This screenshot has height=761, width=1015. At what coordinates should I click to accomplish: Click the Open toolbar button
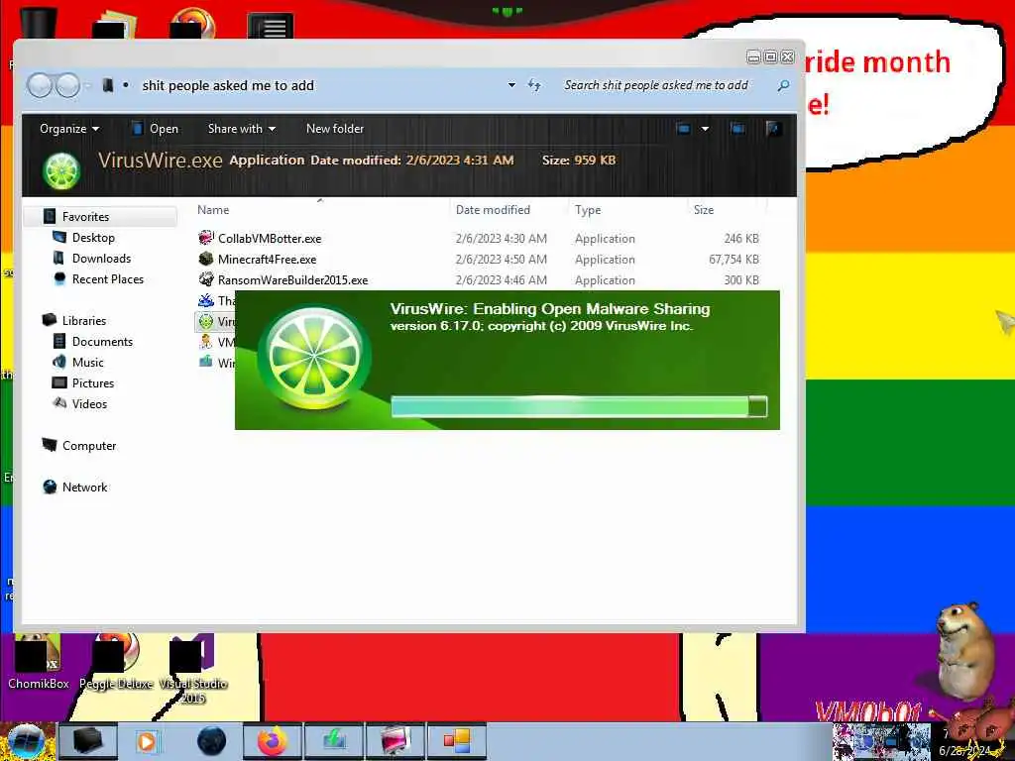point(156,129)
